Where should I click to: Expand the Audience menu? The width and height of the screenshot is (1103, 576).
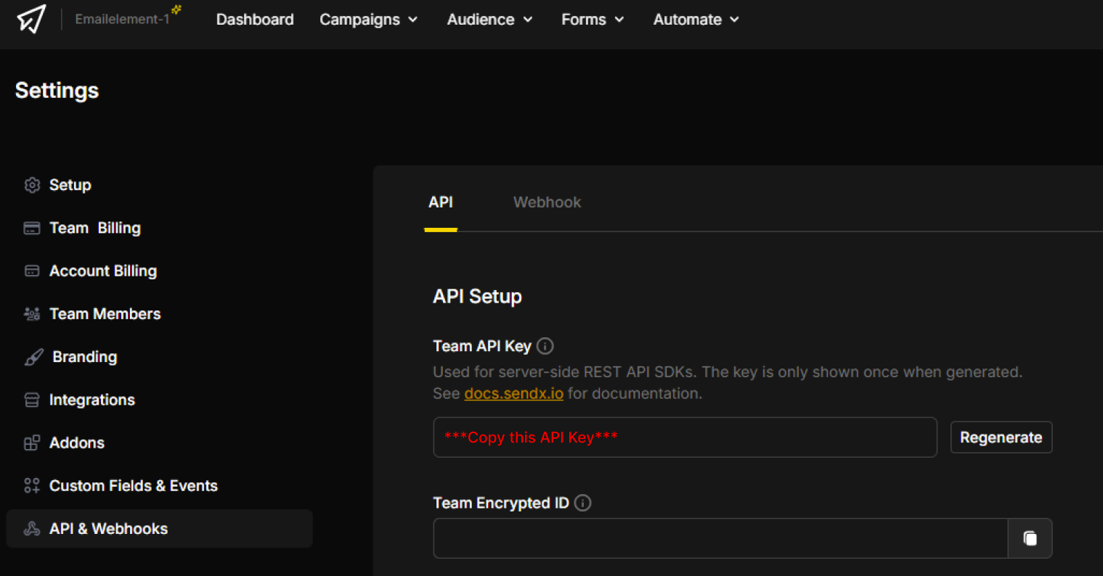pos(489,20)
